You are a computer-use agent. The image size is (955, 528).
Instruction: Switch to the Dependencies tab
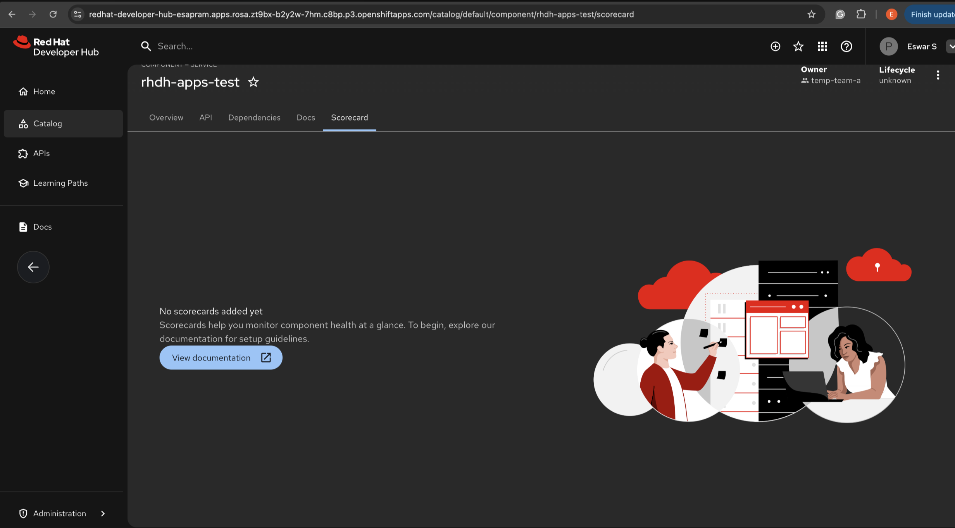point(254,117)
